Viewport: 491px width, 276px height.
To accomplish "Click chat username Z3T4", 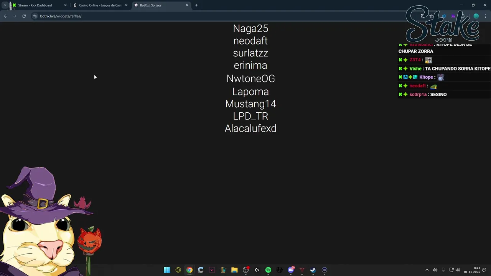I will click(x=415, y=60).
